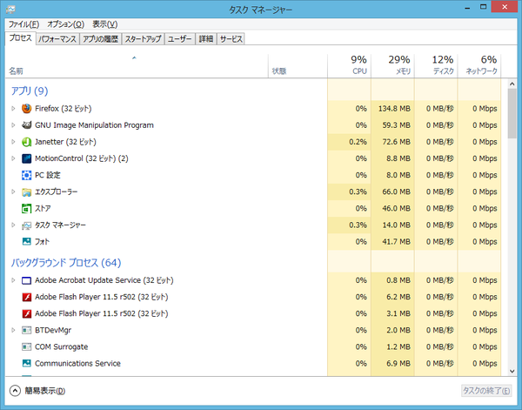The height and width of the screenshot is (410, 522).
Task: Select the Communications Service process name
Action: pos(78,363)
